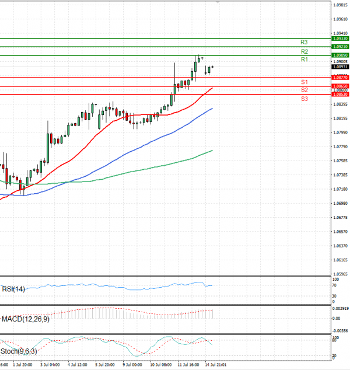Click the RSI(14) indicator label
Viewport: 350px width, 370px height.
(x=13, y=289)
